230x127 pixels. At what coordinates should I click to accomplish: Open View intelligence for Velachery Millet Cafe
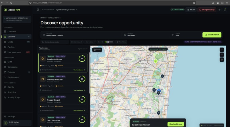[79, 90]
